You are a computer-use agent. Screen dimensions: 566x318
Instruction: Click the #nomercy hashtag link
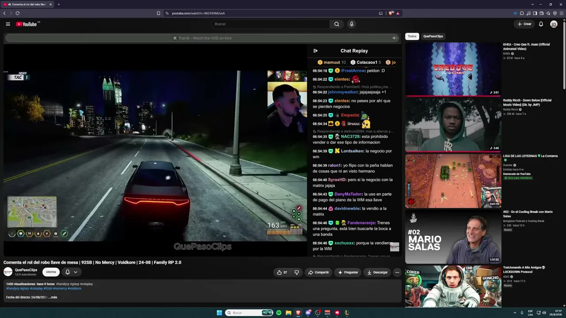(x=60, y=288)
